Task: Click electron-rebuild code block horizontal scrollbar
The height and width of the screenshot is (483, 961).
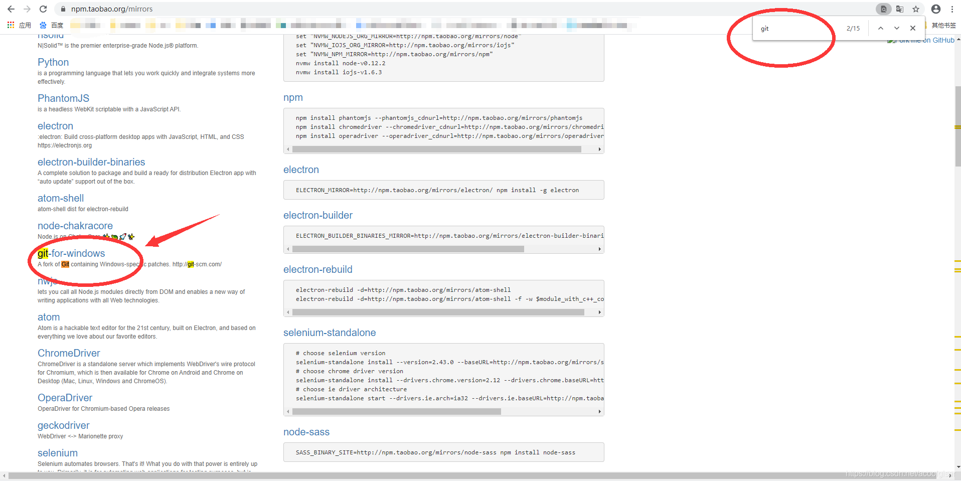Action: tap(438, 312)
